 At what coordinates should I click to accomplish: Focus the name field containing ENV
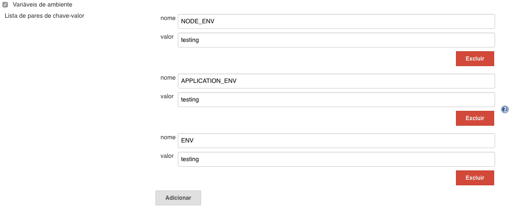336,141
